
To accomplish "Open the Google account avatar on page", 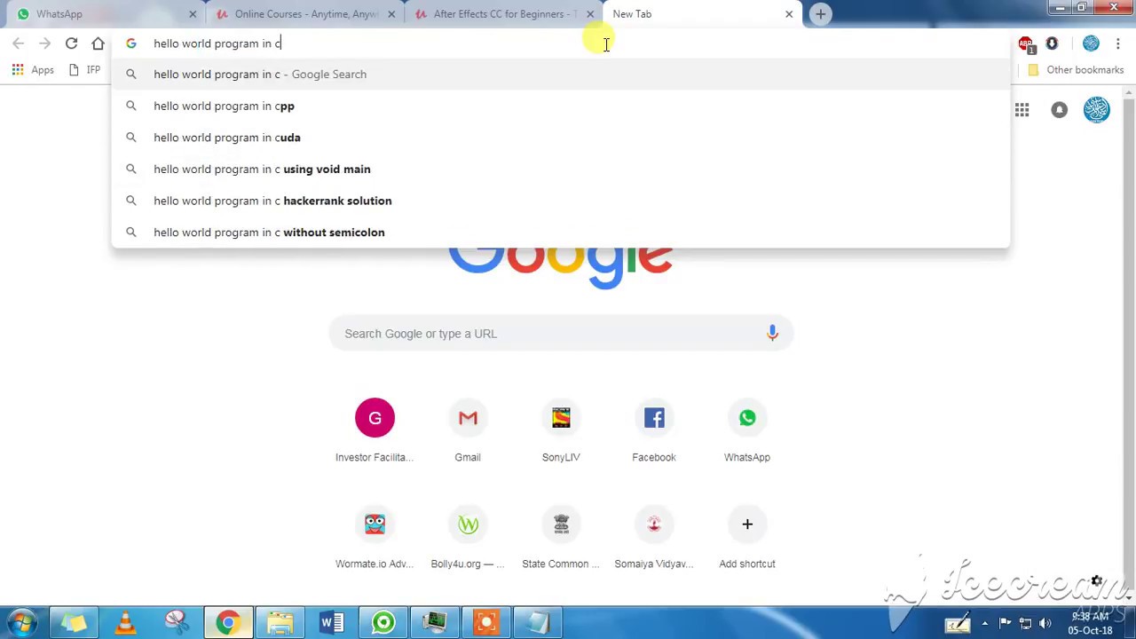I will [1096, 110].
